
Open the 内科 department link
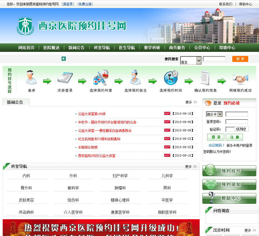pyautogui.click(x=26, y=176)
